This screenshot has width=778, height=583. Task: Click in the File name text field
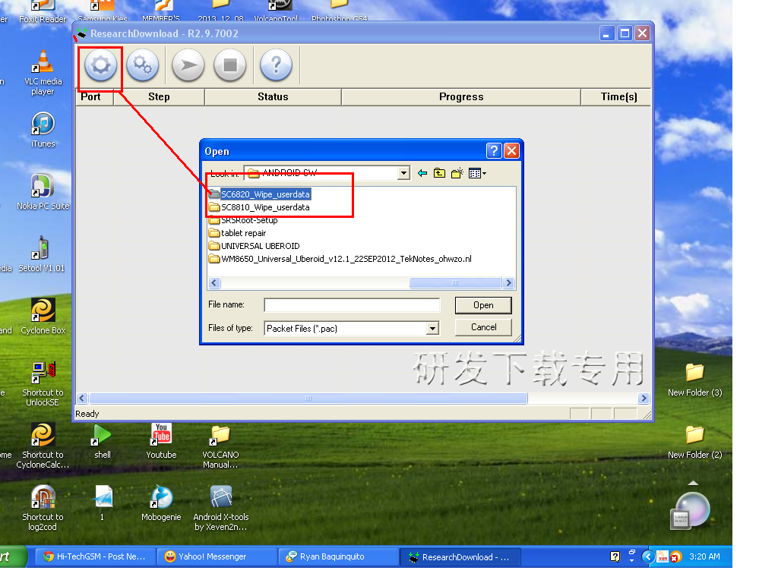tap(352, 305)
